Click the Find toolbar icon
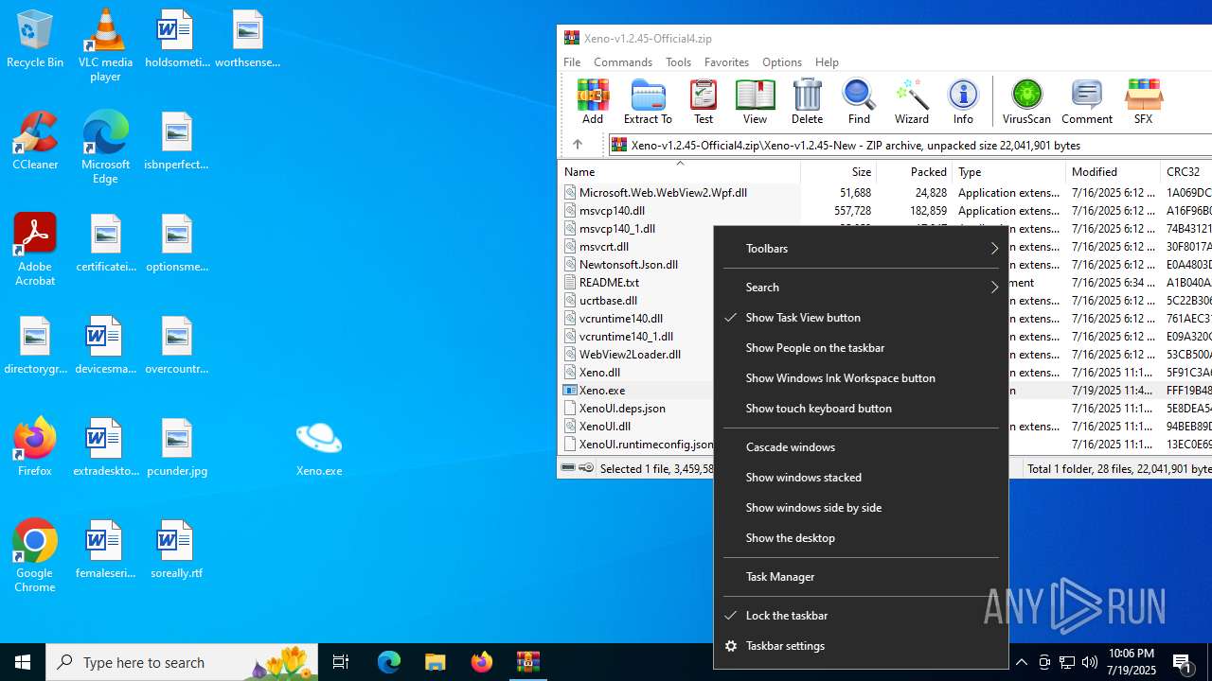Screen dimensions: 1212x681 pos(859,101)
